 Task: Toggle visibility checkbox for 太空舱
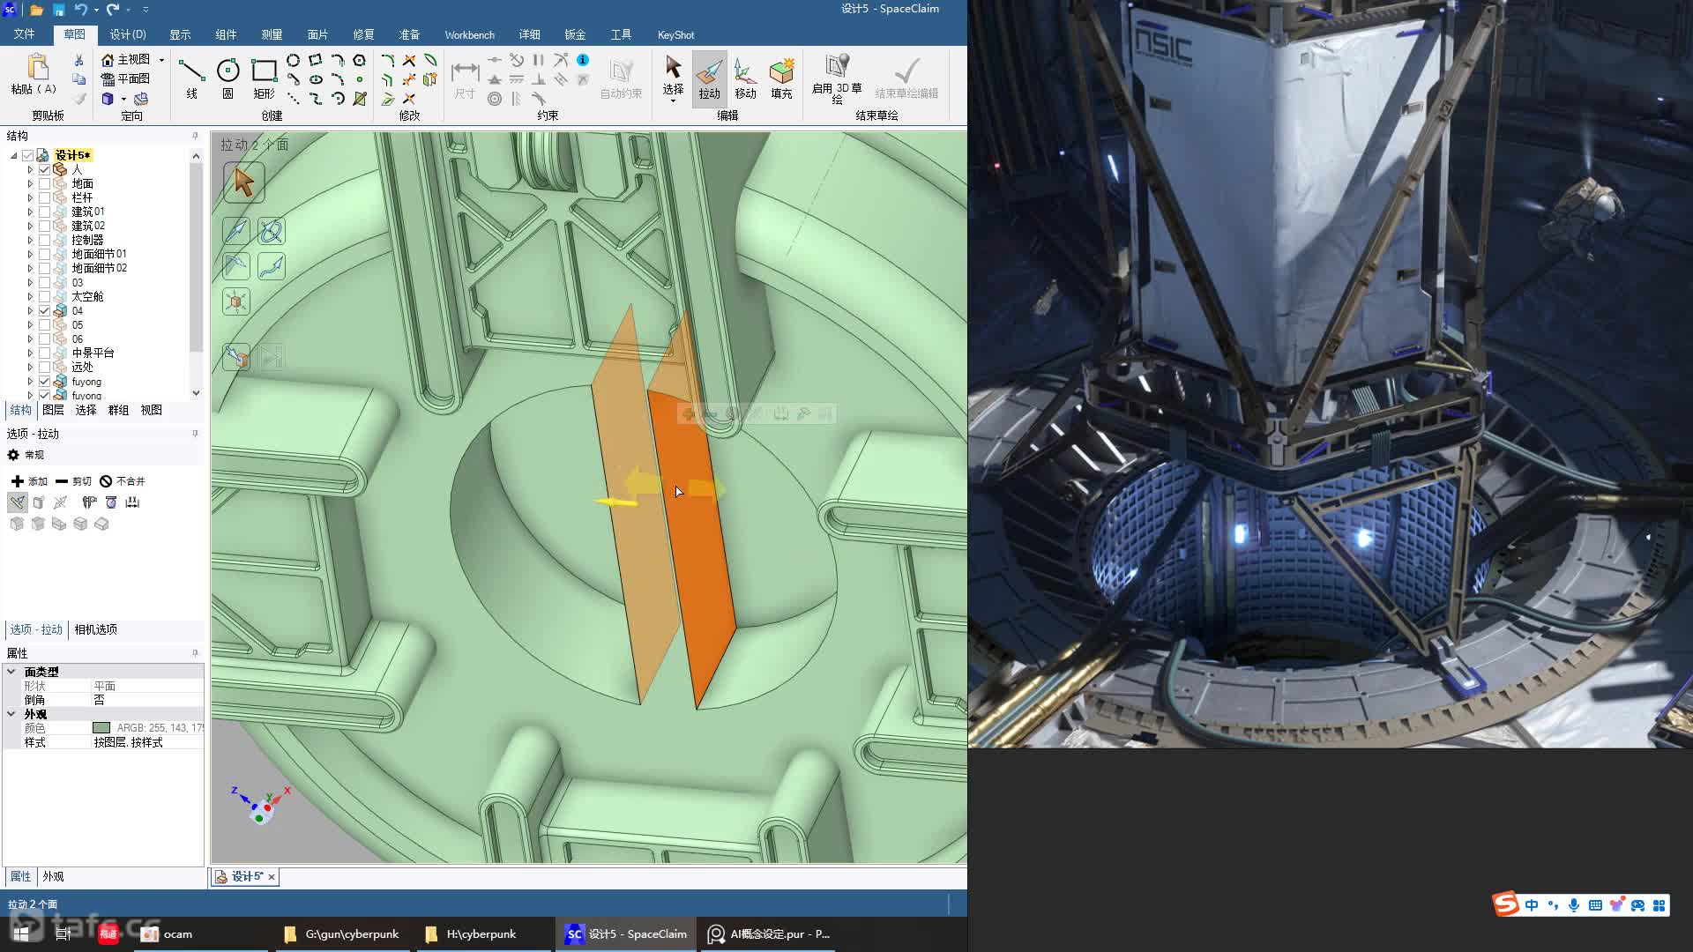[44, 296]
